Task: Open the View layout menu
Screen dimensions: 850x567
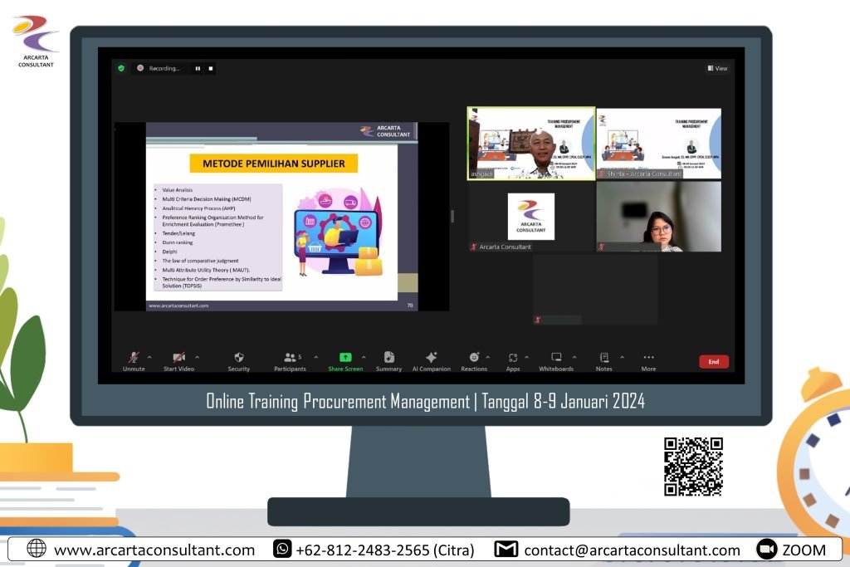Action: coord(717,68)
